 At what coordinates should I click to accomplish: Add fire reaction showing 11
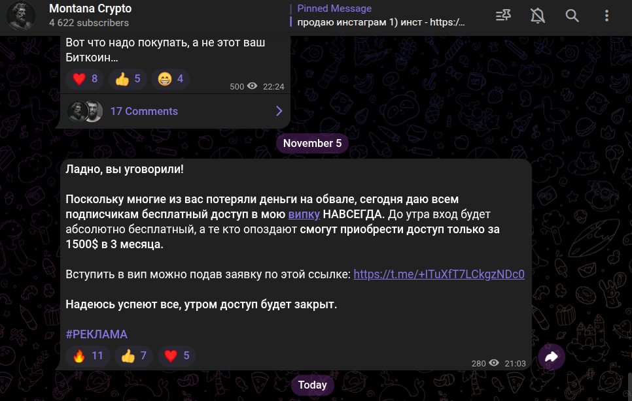(88, 356)
